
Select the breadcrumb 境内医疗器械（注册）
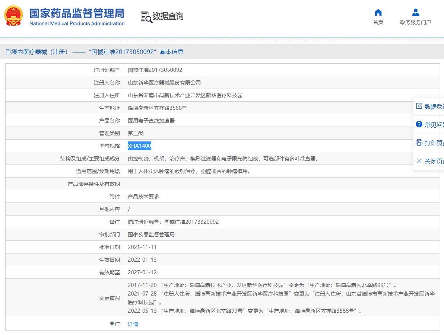(39, 52)
